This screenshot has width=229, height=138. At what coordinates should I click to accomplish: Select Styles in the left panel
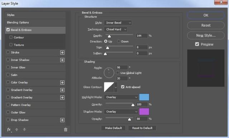(35, 15)
